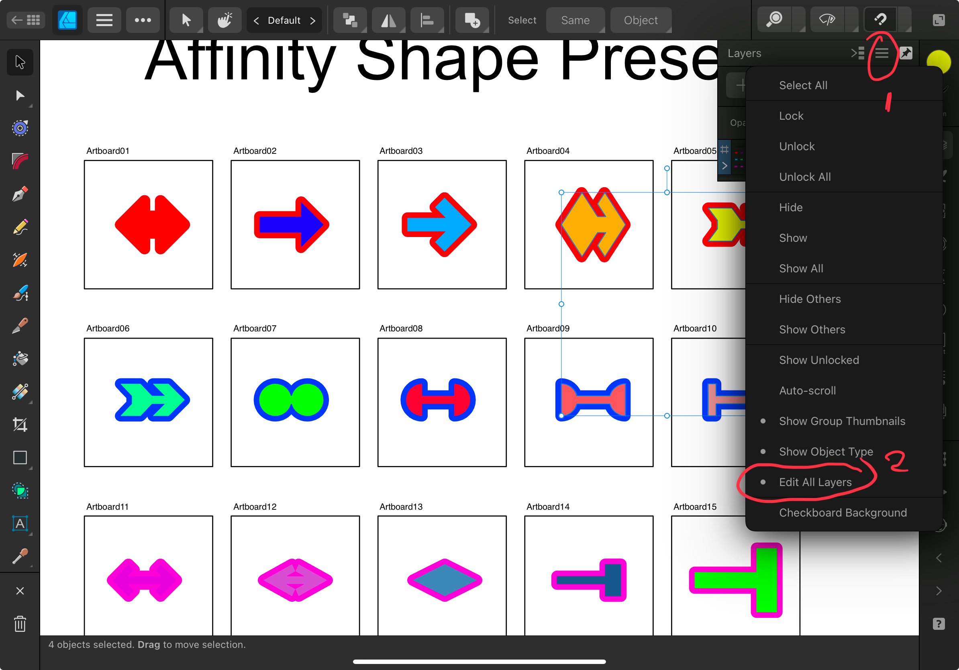Toggle Edit All Layers option
Viewport: 959px width, 670px height.
pos(815,482)
